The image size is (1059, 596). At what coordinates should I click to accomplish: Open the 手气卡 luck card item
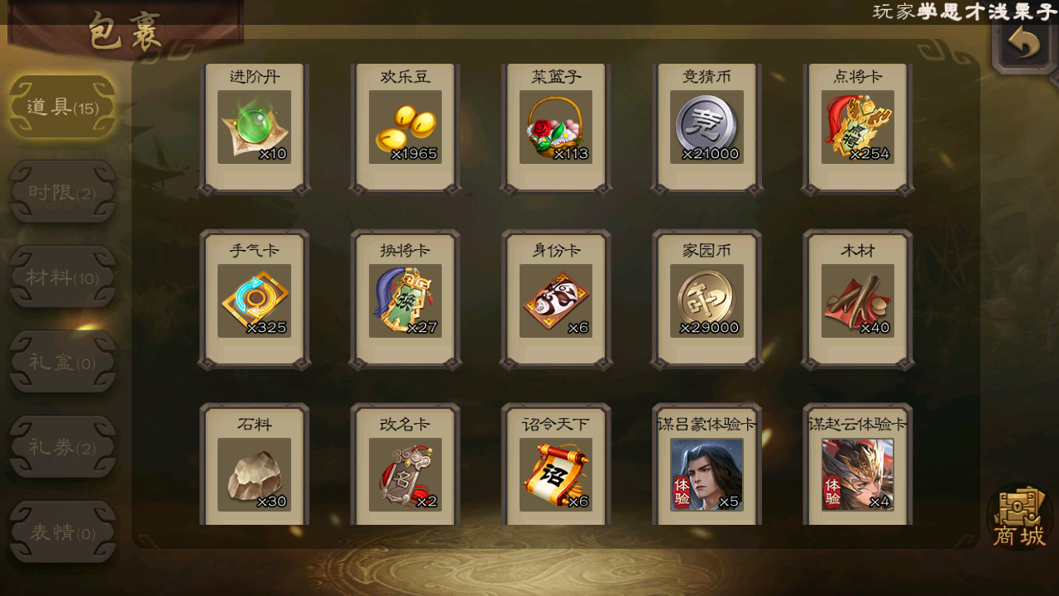(x=254, y=300)
